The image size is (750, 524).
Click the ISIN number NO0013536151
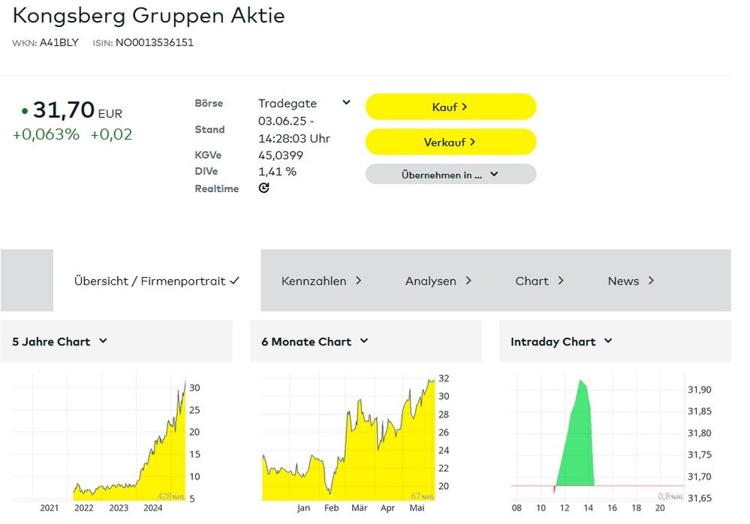[x=154, y=43]
